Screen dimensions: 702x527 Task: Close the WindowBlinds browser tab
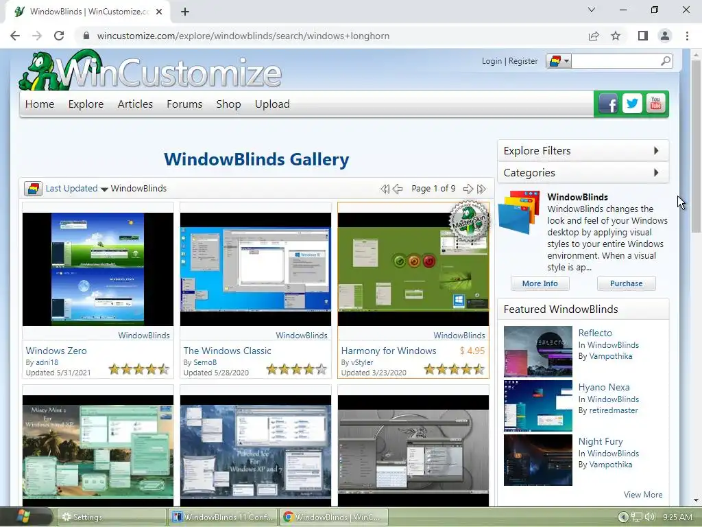(x=159, y=12)
